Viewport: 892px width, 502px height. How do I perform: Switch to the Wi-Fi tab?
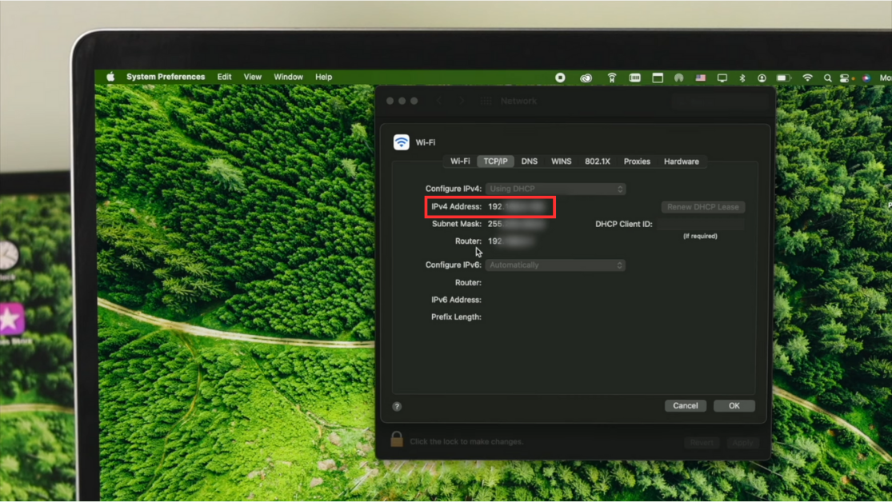(460, 161)
